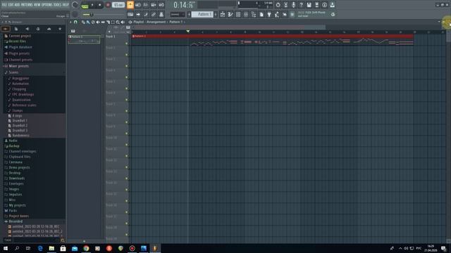
Task: Open the PATTERNS menu
Action: (26, 5)
